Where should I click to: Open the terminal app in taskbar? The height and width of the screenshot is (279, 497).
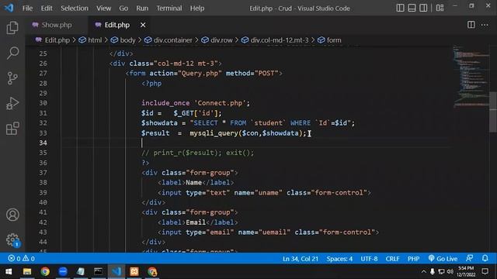(99, 271)
